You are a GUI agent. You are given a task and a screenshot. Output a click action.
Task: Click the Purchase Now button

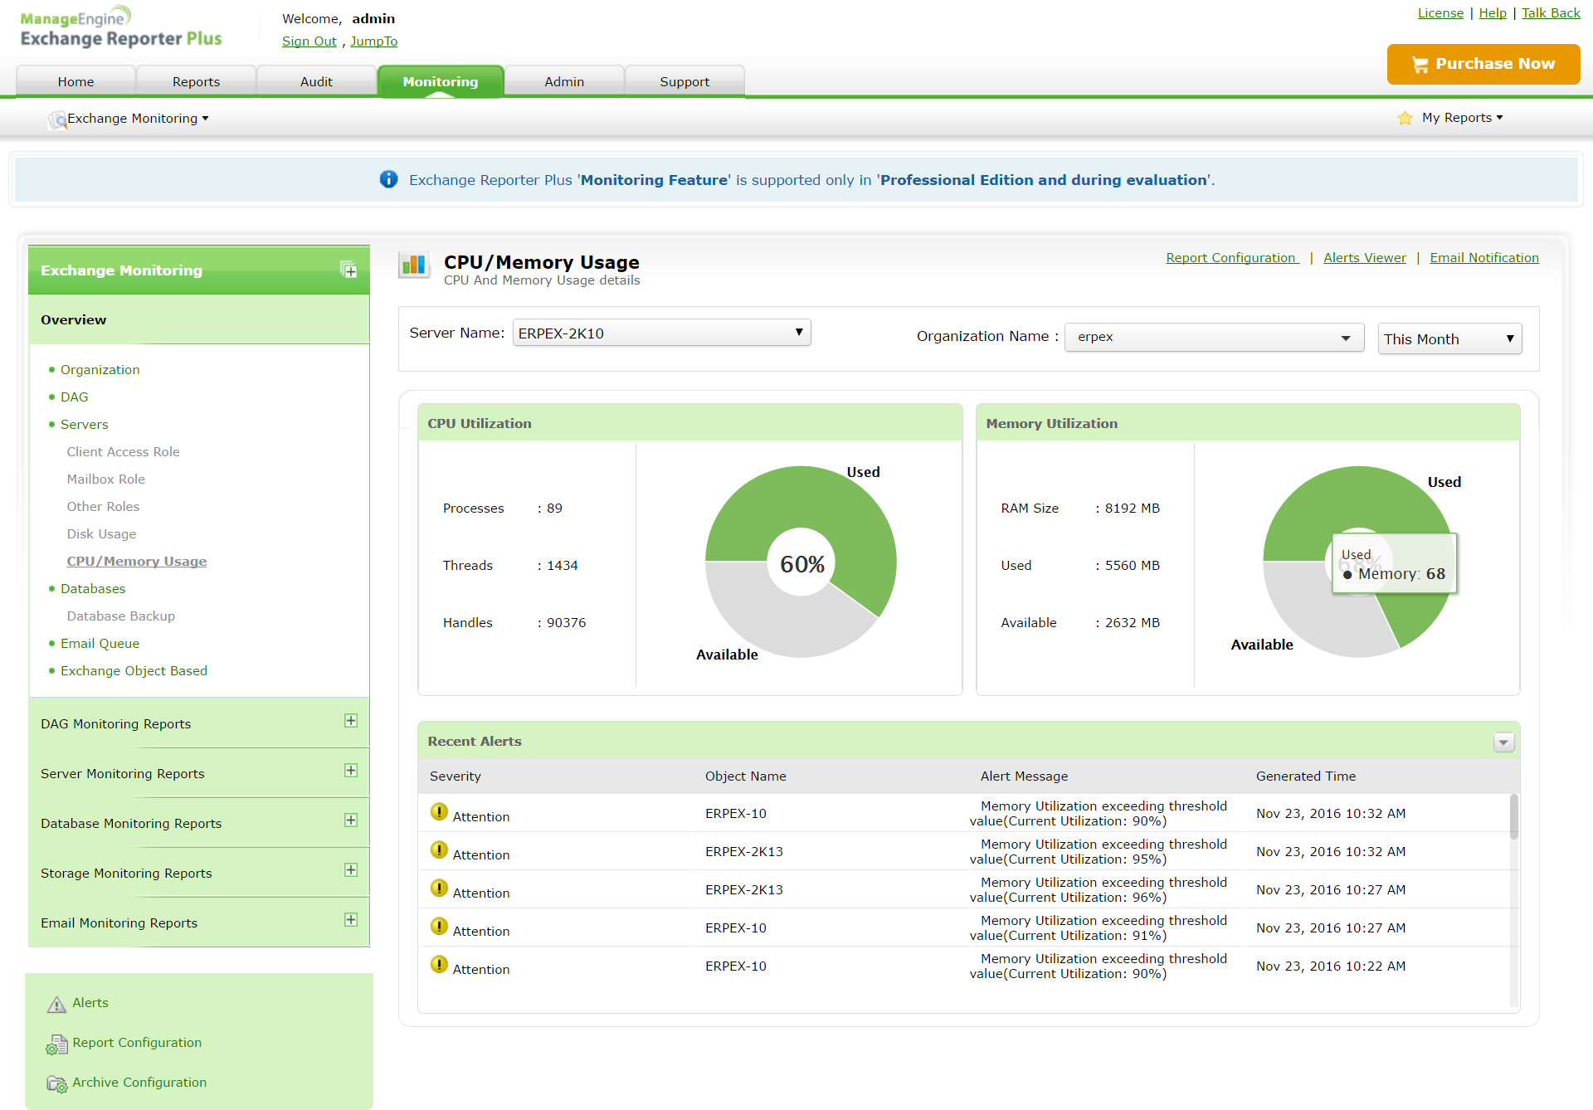(1483, 64)
